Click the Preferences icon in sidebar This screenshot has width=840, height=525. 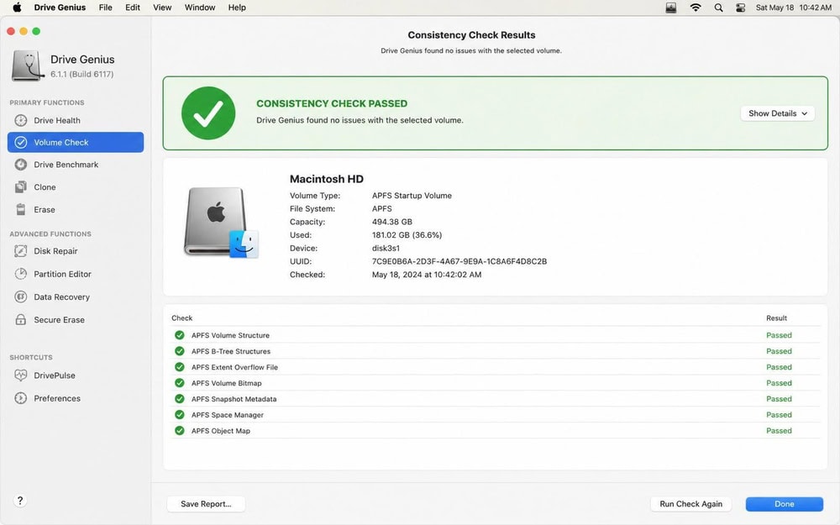click(20, 398)
